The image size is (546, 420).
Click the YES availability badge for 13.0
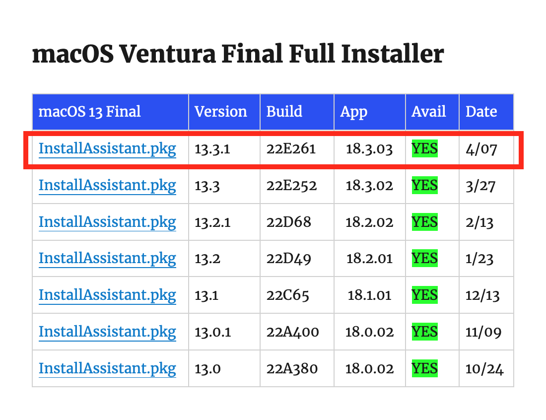[424, 368]
